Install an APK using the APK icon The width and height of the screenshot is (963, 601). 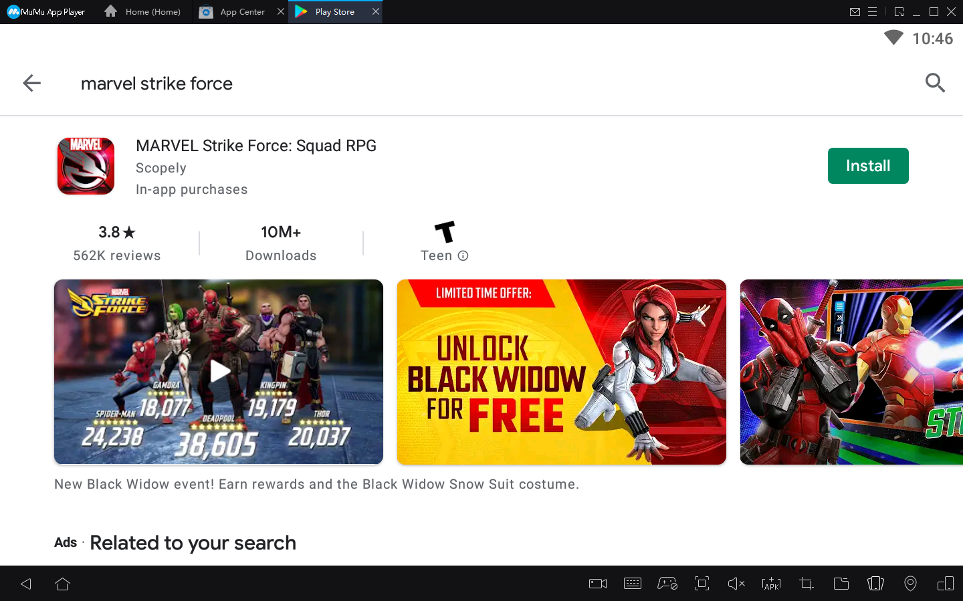771,584
